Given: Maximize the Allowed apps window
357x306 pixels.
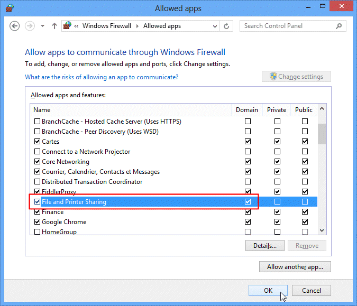Looking at the screenshot, I should click(323, 6).
